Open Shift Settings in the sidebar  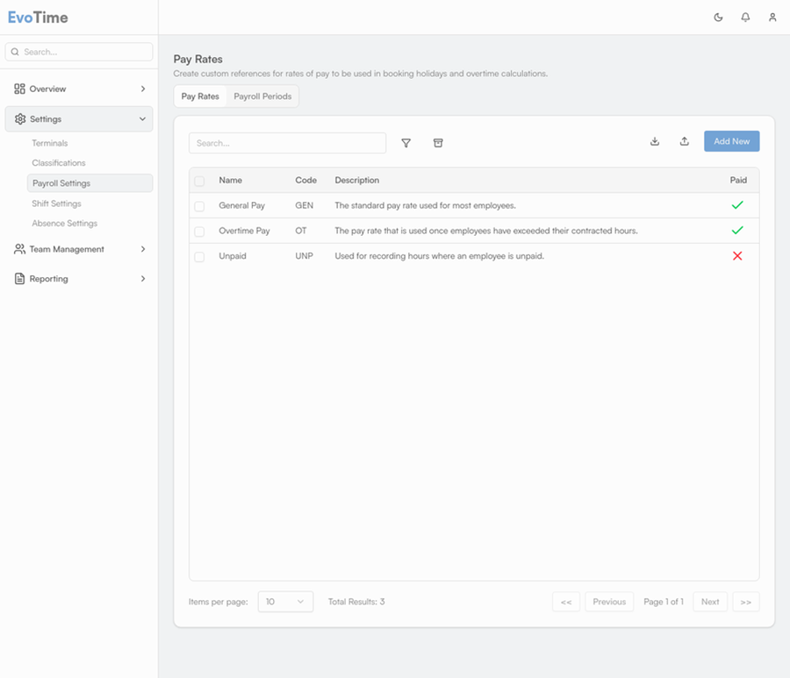tap(56, 203)
